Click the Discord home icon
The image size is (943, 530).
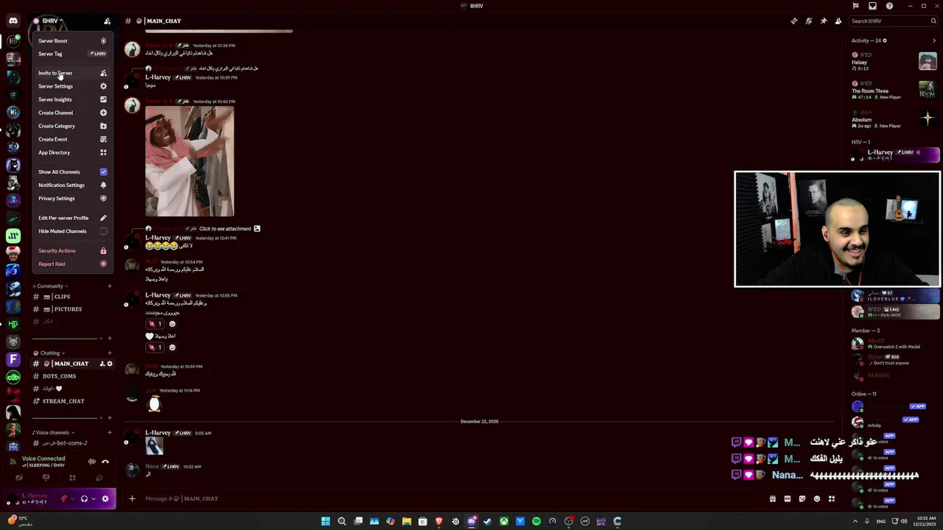[13, 21]
